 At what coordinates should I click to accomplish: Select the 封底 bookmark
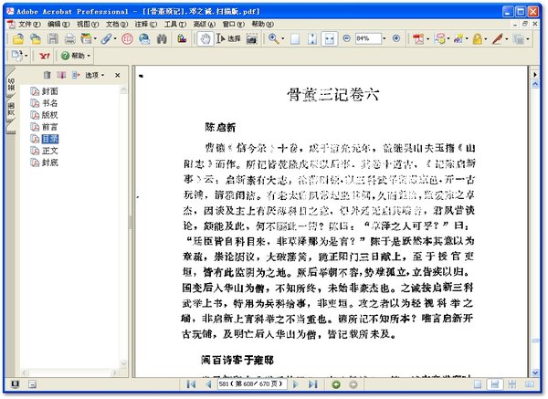[49, 163]
